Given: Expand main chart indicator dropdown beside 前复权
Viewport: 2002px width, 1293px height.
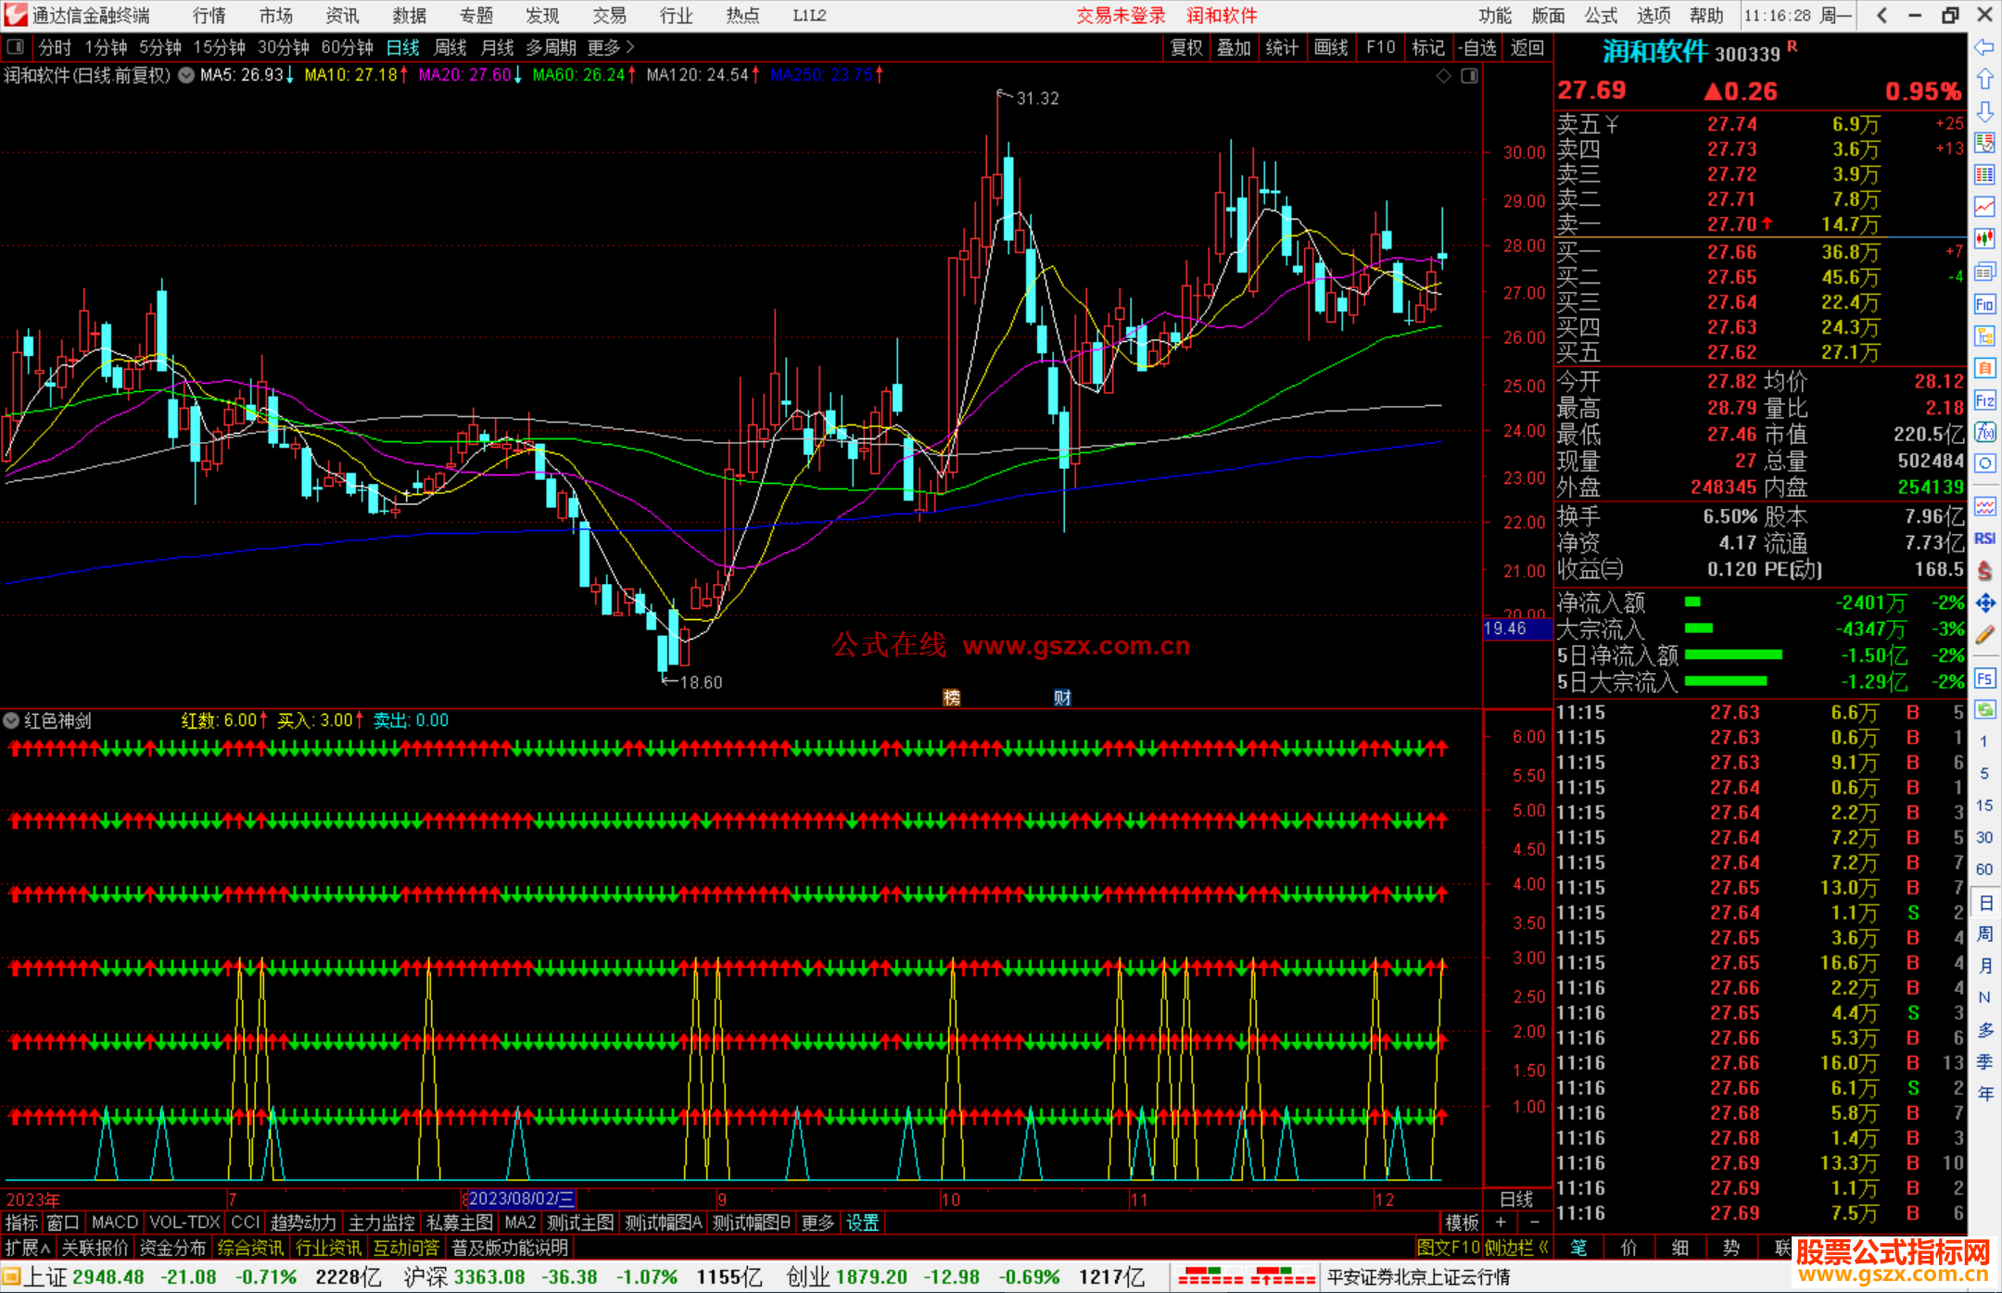Looking at the screenshot, I should tap(186, 75).
